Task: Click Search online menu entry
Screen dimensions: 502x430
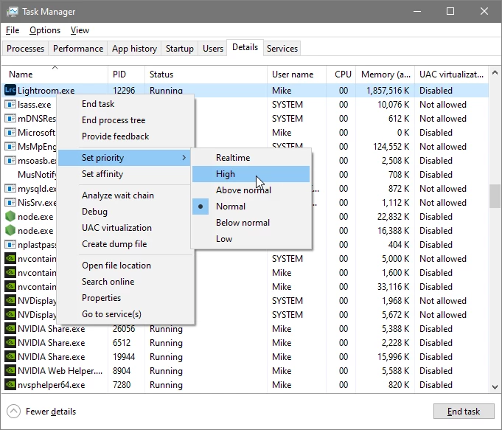Action: coord(126,282)
